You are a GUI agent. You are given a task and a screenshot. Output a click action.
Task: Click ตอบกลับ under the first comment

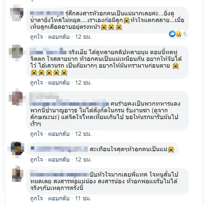[59, 37]
